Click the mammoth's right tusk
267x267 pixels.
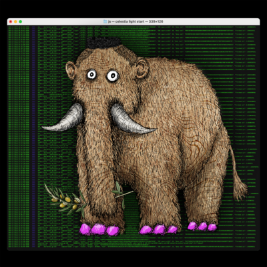[131, 120]
